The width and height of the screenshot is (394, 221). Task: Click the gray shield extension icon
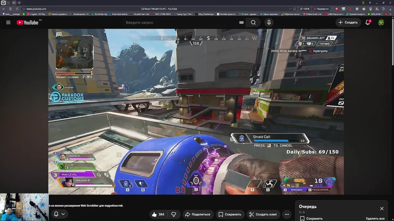[x=357, y=9]
